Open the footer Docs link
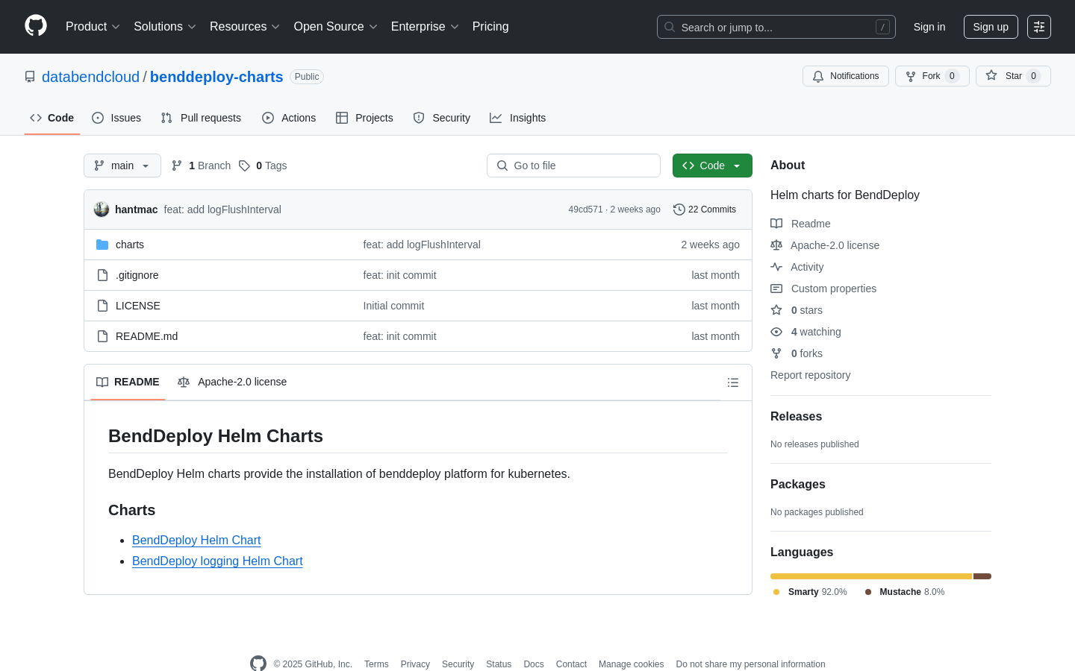 (x=534, y=664)
